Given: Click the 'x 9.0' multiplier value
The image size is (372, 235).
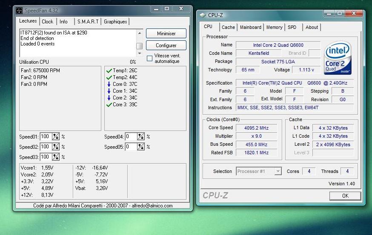Looking at the screenshot, I should tap(257, 136).
